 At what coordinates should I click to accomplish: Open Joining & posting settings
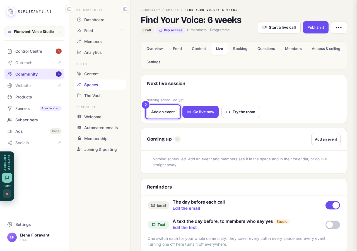(100, 149)
